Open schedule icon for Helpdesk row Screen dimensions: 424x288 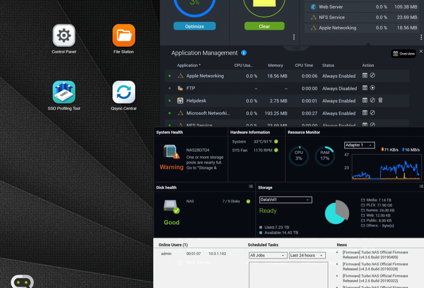(365, 100)
